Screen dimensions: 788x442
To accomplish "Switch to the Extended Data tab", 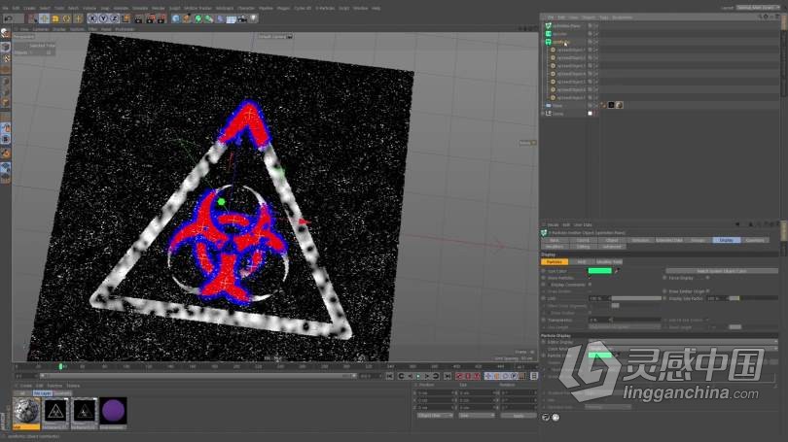I will [669, 240].
